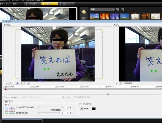
Task: Select the center red anchor box
Action: (10, 110)
